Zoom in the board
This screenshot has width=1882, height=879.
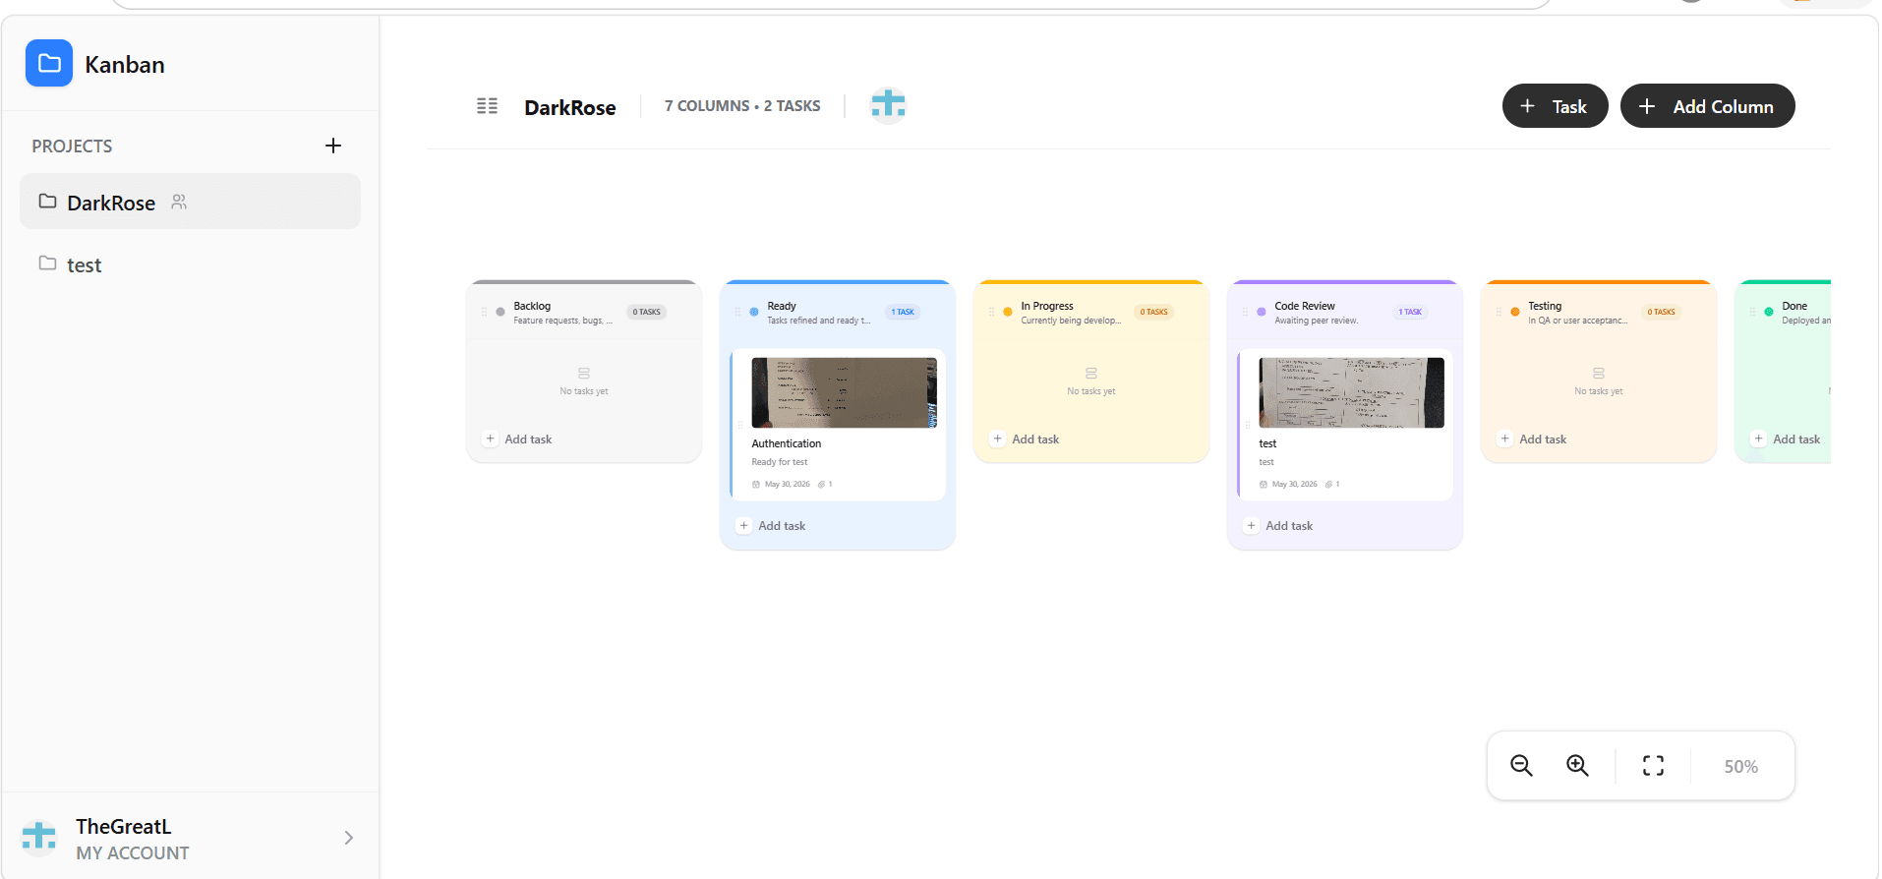pos(1577,765)
